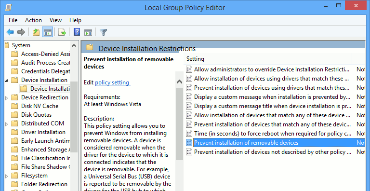Click the Forward arrow toolbar icon
The height and width of the screenshot is (191, 370).
pyautogui.click(x=21, y=32)
